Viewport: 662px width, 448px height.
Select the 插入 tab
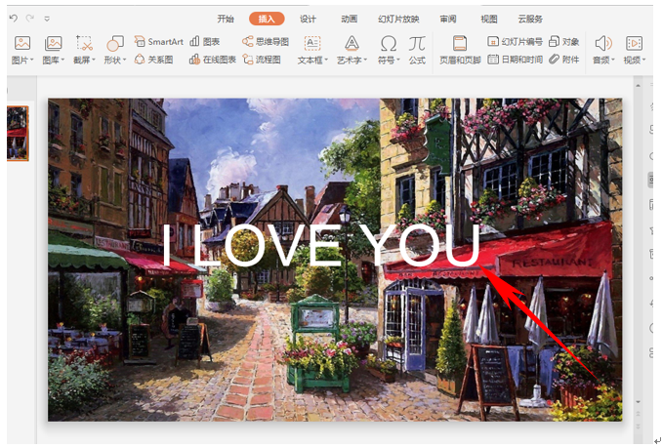tap(267, 19)
